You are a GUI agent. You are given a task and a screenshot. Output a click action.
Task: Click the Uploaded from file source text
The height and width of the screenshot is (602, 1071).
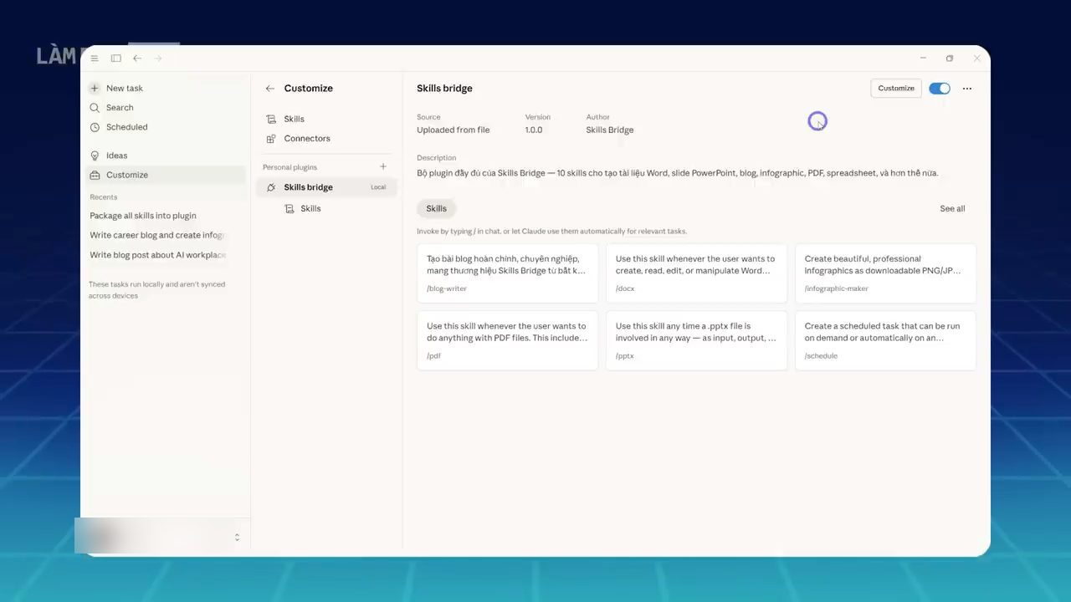[x=454, y=130]
